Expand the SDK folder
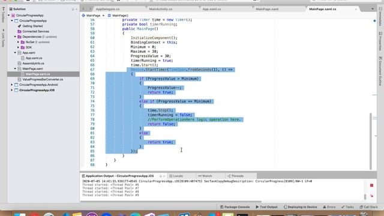The width and height of the screenshot is (384, 216). click(19, 47)
